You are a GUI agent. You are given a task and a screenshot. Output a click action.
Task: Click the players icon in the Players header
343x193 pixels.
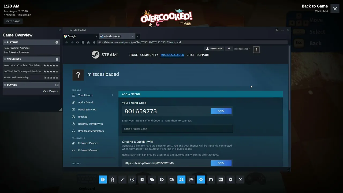pos(57,85)
